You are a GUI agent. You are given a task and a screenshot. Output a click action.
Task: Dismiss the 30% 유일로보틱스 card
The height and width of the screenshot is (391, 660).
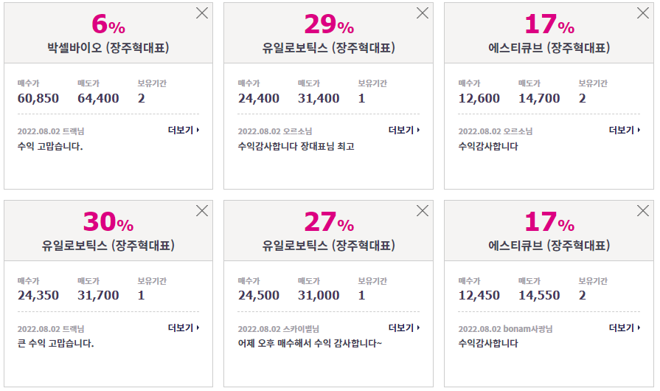pos(202,210)
